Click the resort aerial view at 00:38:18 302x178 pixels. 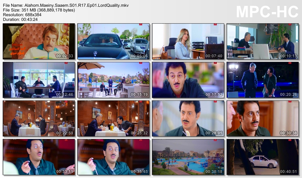(188, 157)
